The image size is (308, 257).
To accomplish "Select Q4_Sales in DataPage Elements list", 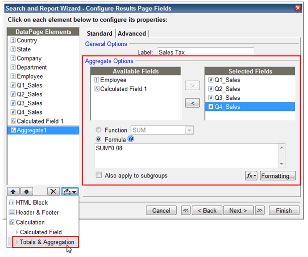I will (x=43, y=112).
